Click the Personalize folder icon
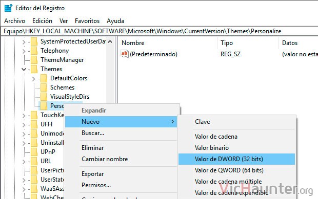 point(44,106)
